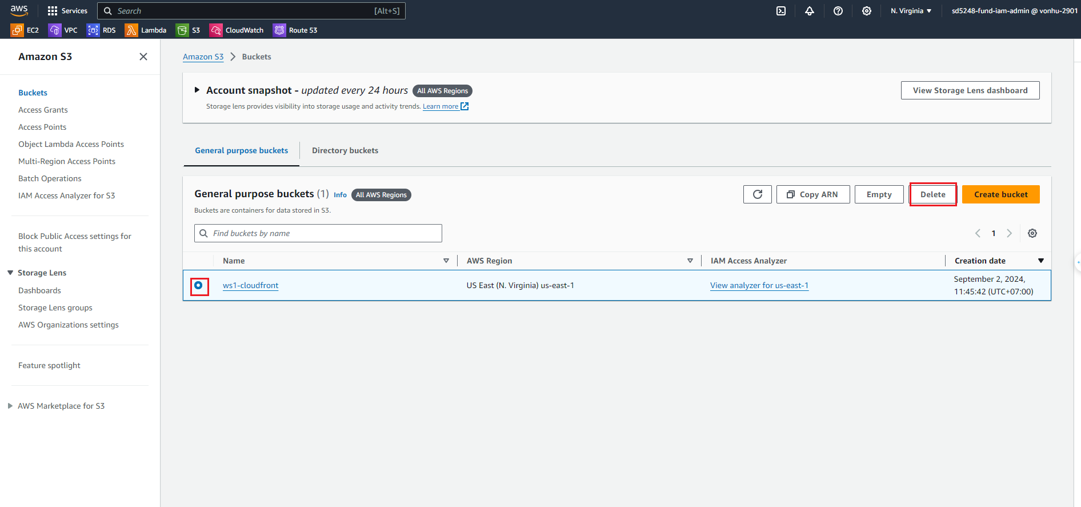Open Storage Lens Dashboards
This screenshot has width=1081, height=507.
[39, 290]
